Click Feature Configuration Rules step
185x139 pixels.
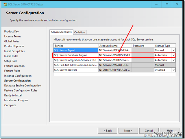coord(21,90)
